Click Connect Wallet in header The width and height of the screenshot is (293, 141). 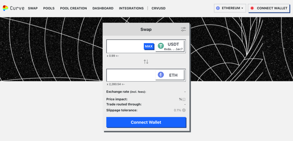click(x=269, y=8)
